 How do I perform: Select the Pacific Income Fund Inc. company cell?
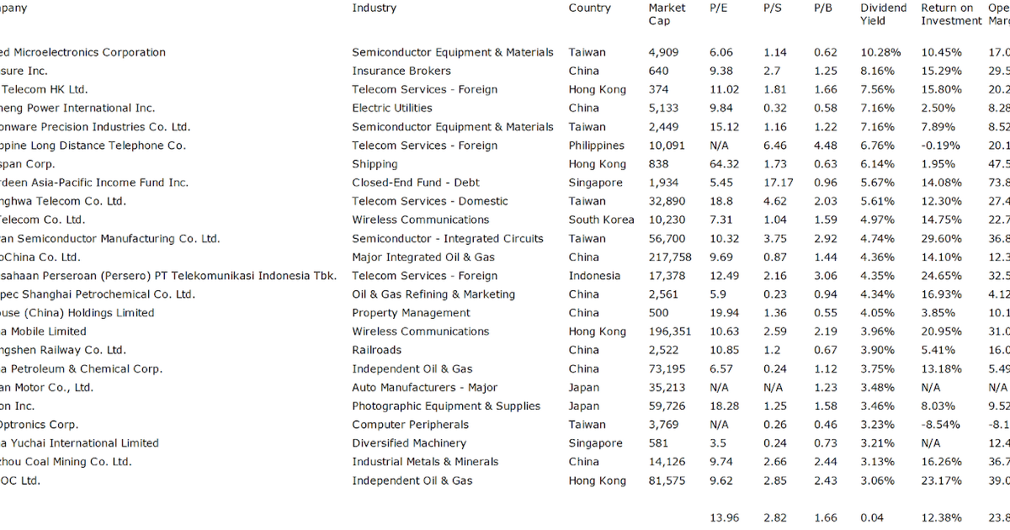click(x=94, y=183)
